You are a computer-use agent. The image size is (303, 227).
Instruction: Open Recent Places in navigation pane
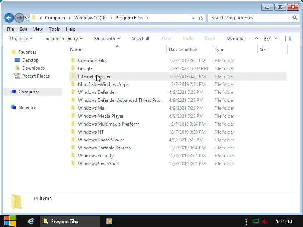[36, 76]
